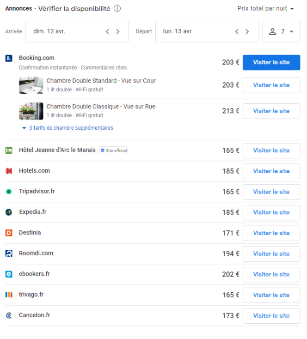Open the departure date field lun. 13 avr.
307x339 pixels.
click(207, 31)
